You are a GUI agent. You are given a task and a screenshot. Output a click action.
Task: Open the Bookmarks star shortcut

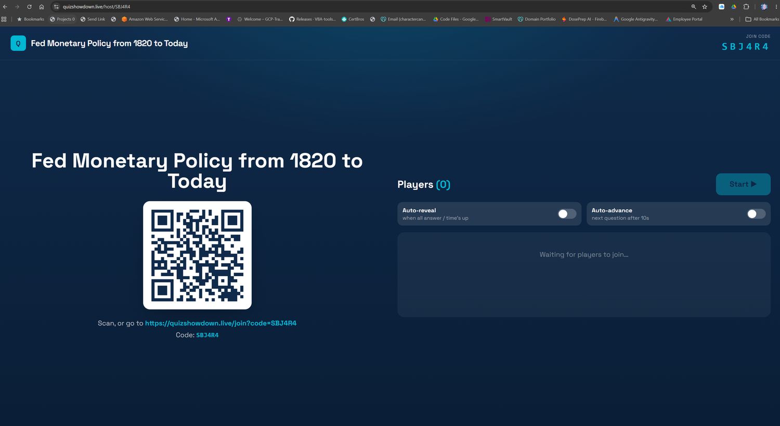(x=31, y=19)
